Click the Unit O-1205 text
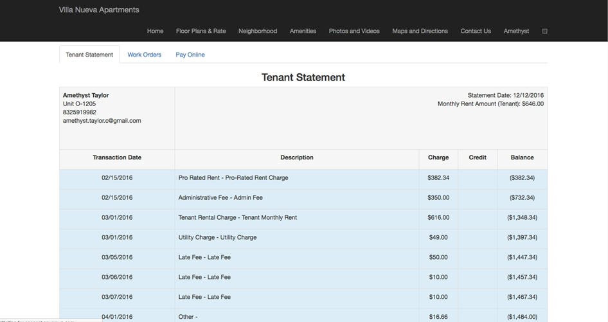 79,103
